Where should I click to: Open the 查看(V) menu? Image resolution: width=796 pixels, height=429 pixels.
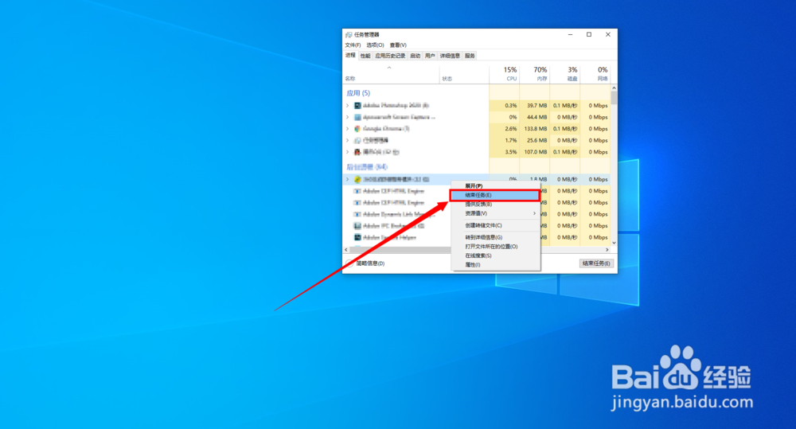[x=398, y=45]
